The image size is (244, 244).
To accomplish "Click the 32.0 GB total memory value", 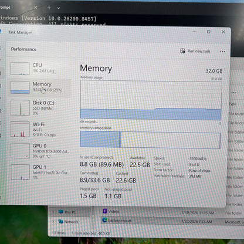I will (214, 71).
